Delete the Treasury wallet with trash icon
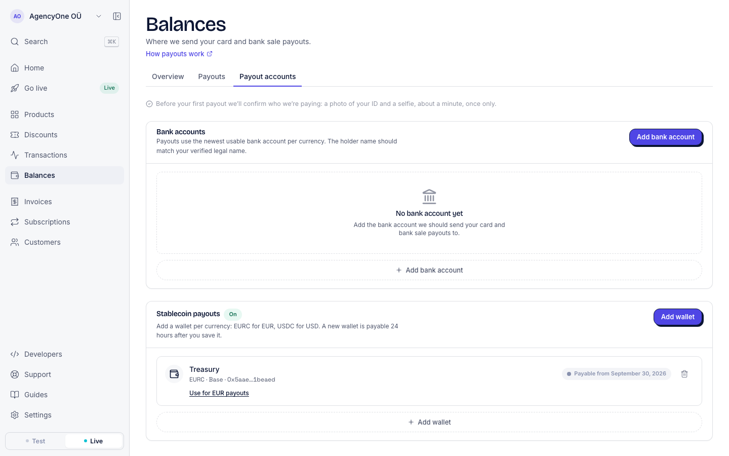This screenshot has width=729, height=456. tap(684, 374)
